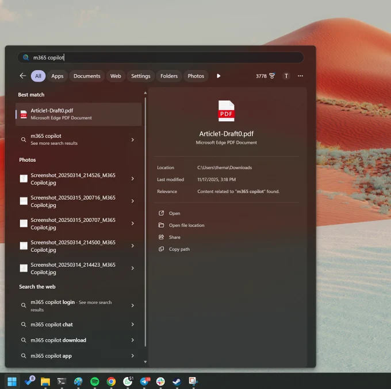Open the T account avatar
The width and height of the screenshot is (391, 389).
(x=286, y=76)
